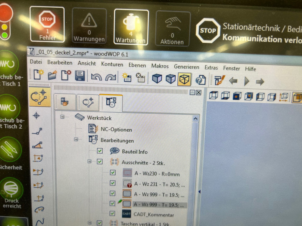Click the tree panel scroll up arrow
302x226 pixels.
pos(195,119)
